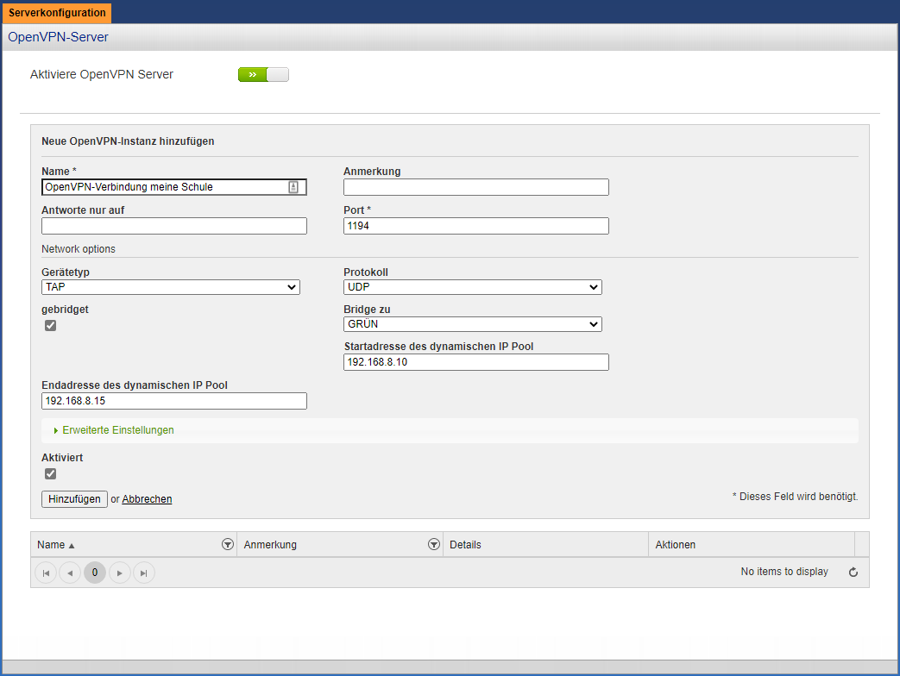Click the Network options label

(78, 249)
